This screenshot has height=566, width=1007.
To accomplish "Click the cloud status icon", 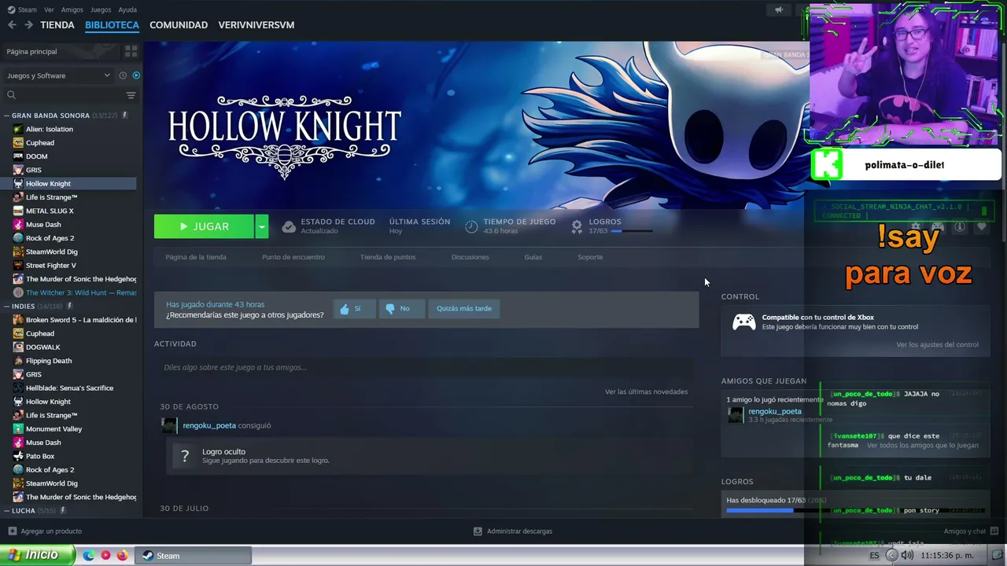I will pyautogui.click(x=289, y=226).
